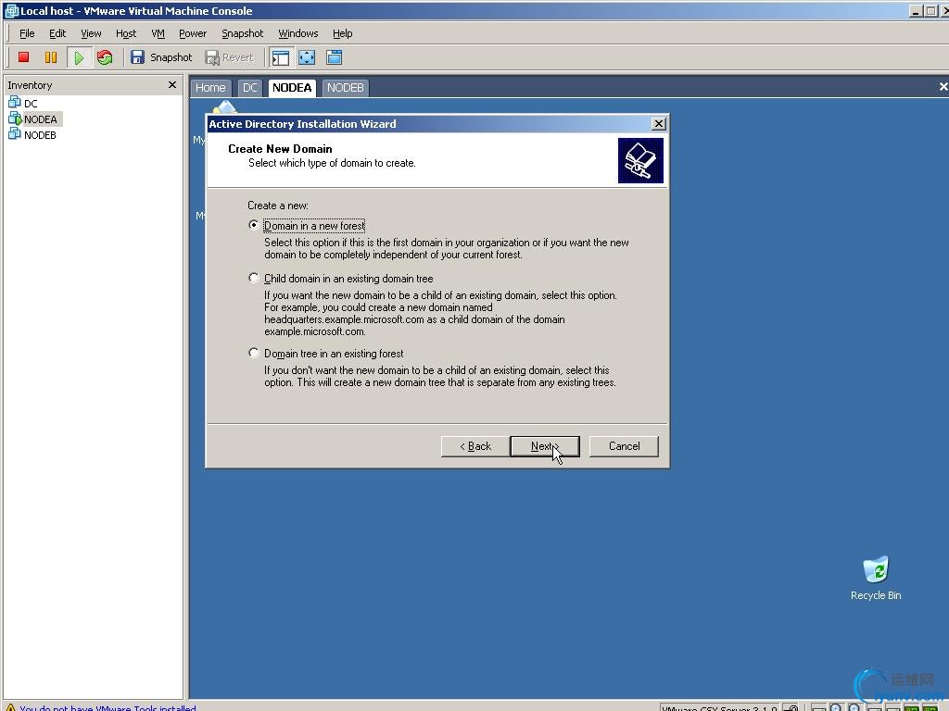Click the quick switch mode toolbar icon
949x711 pixels.
click(x=334, y=57)
